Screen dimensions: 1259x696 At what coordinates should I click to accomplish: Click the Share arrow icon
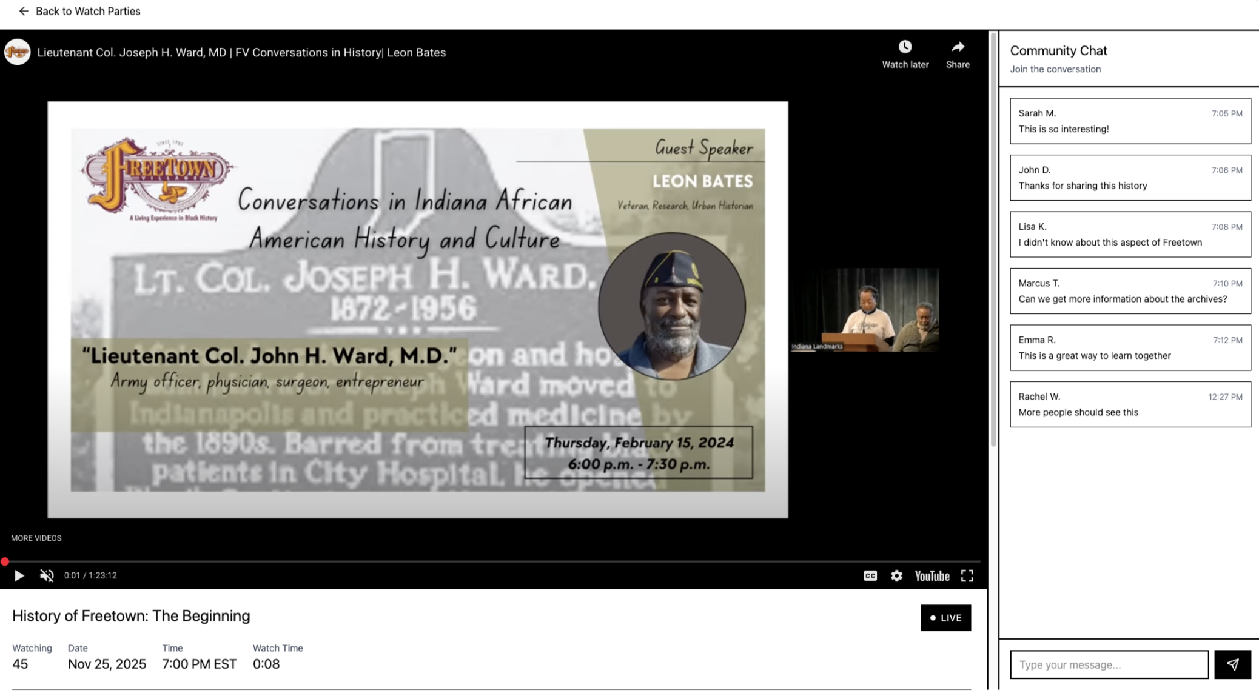click(x=958, y=47)
